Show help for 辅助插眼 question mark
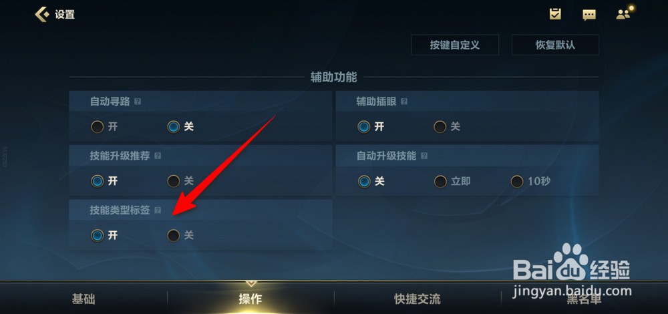668x314 pixels. (x=404, y=102)
